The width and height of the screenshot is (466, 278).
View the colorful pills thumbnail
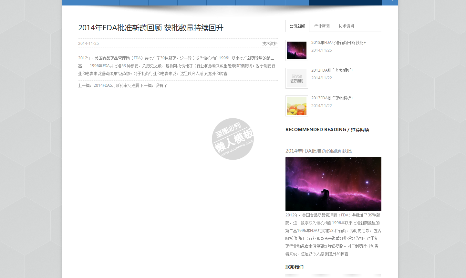click(297, 106)
